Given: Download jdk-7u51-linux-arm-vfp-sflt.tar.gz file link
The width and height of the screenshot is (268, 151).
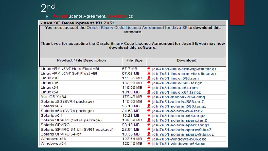Looking at the screenshot, I should click(184, 74).
